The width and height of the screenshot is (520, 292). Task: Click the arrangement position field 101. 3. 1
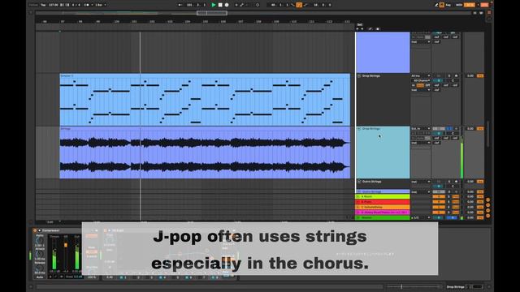point(196,5)
